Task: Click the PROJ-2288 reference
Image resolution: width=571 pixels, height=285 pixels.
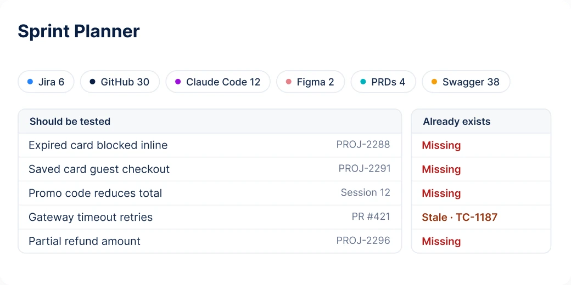Action: pos(363,145)
